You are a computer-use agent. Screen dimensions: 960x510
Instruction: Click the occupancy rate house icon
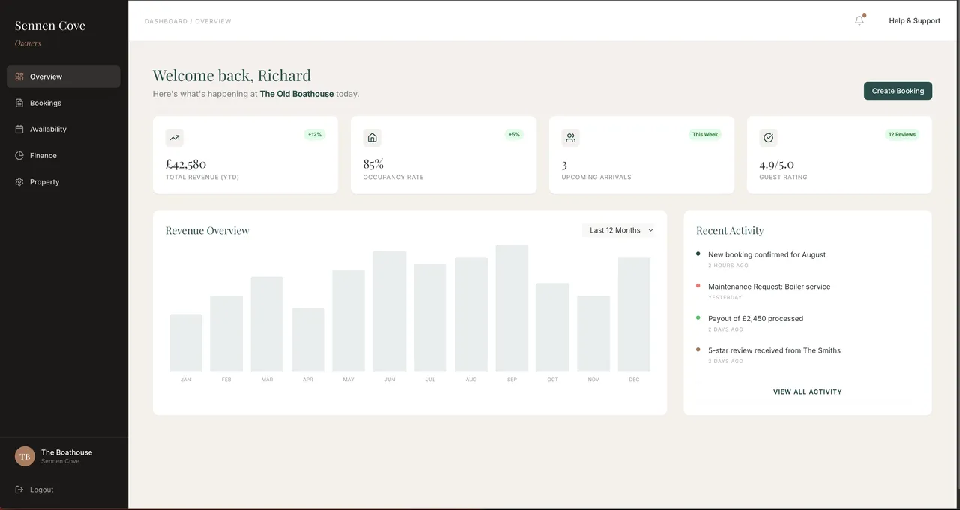point(373,138)
